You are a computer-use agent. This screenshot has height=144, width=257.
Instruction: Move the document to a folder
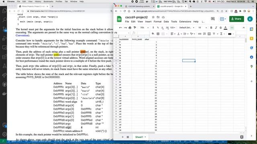click(158, 17)
